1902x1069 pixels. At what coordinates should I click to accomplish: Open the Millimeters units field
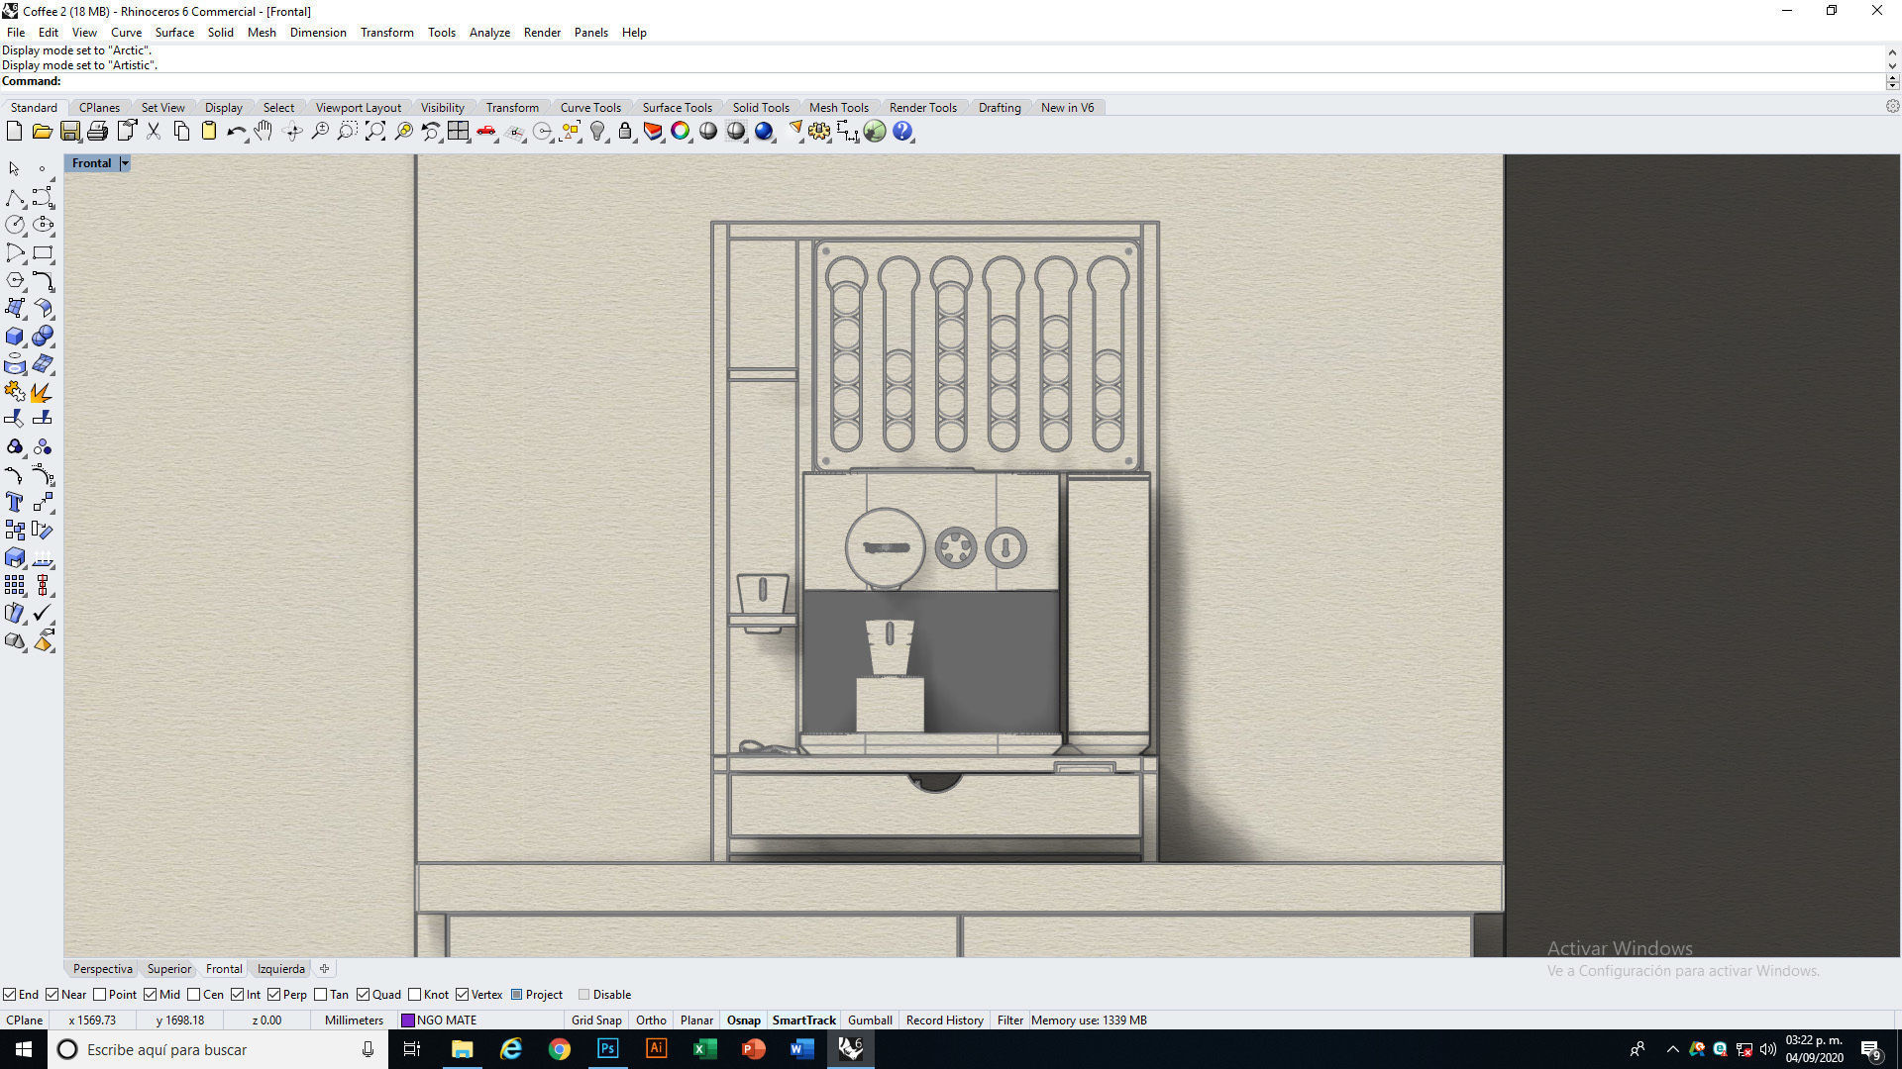click(354, 1020)
